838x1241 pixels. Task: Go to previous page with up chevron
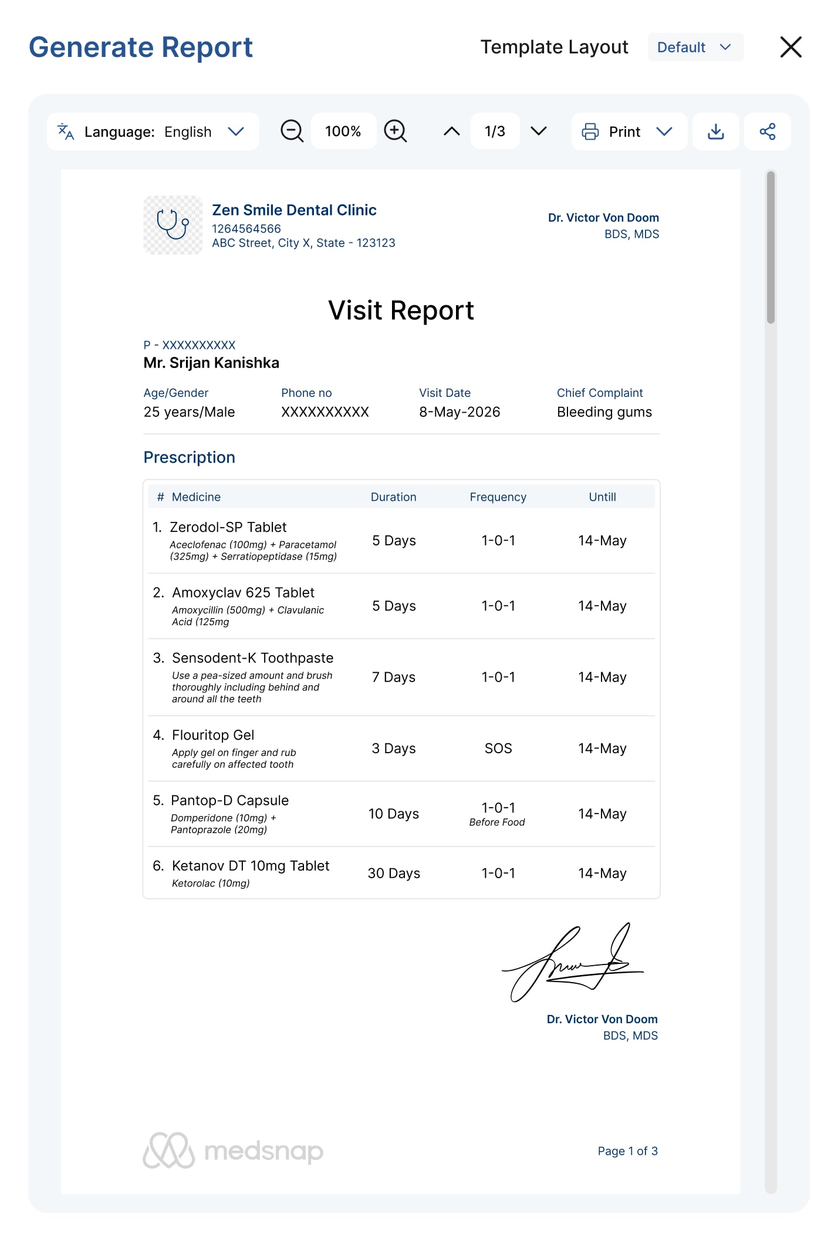click(451, 131)
